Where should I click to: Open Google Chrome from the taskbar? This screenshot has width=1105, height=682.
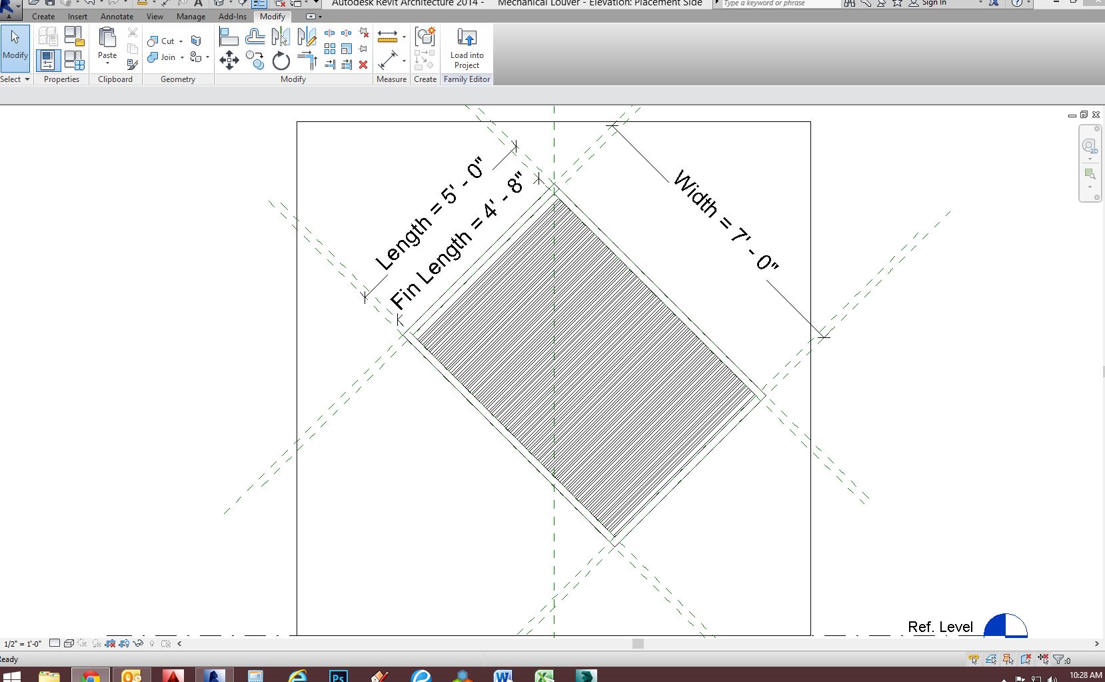click(x=90, y=676)
